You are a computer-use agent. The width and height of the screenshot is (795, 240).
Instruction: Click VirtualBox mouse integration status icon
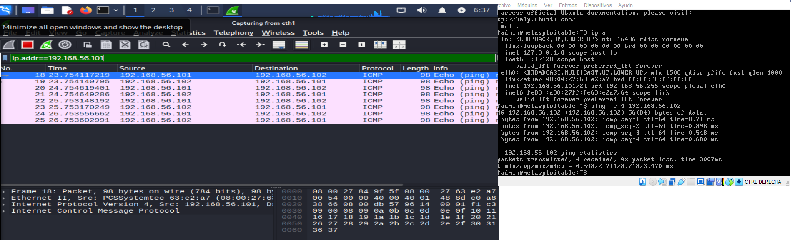[x=730, y=182]
